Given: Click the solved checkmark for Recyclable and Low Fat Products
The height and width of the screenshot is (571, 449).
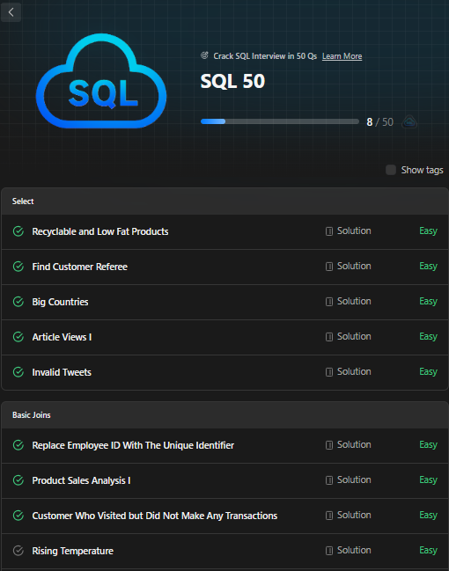Looking at the screenshot, I should (x=18, y=231).
